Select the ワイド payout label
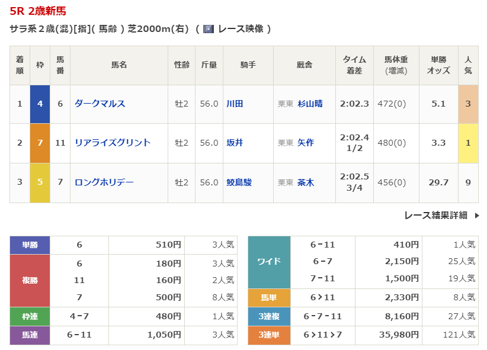The height and width of the screenshot is (350, 487). 269,262
